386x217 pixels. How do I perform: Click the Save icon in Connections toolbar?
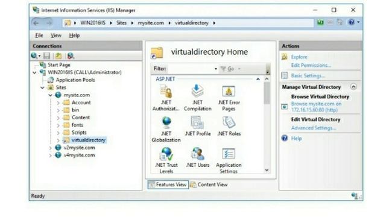[47, 56]
